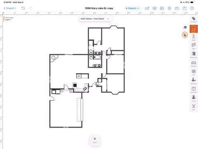Screen dimensions: 198x149
Task: Tap the bathtub in the bathroom
Action: [x=98, y=57]
